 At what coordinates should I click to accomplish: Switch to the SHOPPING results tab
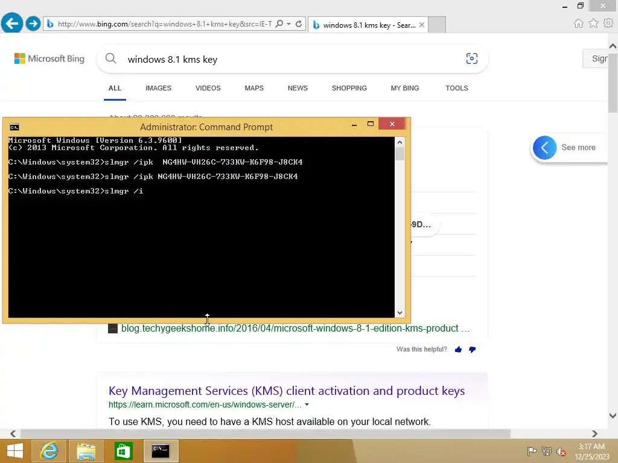349,88
